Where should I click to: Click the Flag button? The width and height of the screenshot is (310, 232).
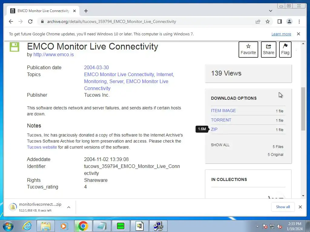coord(285,50)
